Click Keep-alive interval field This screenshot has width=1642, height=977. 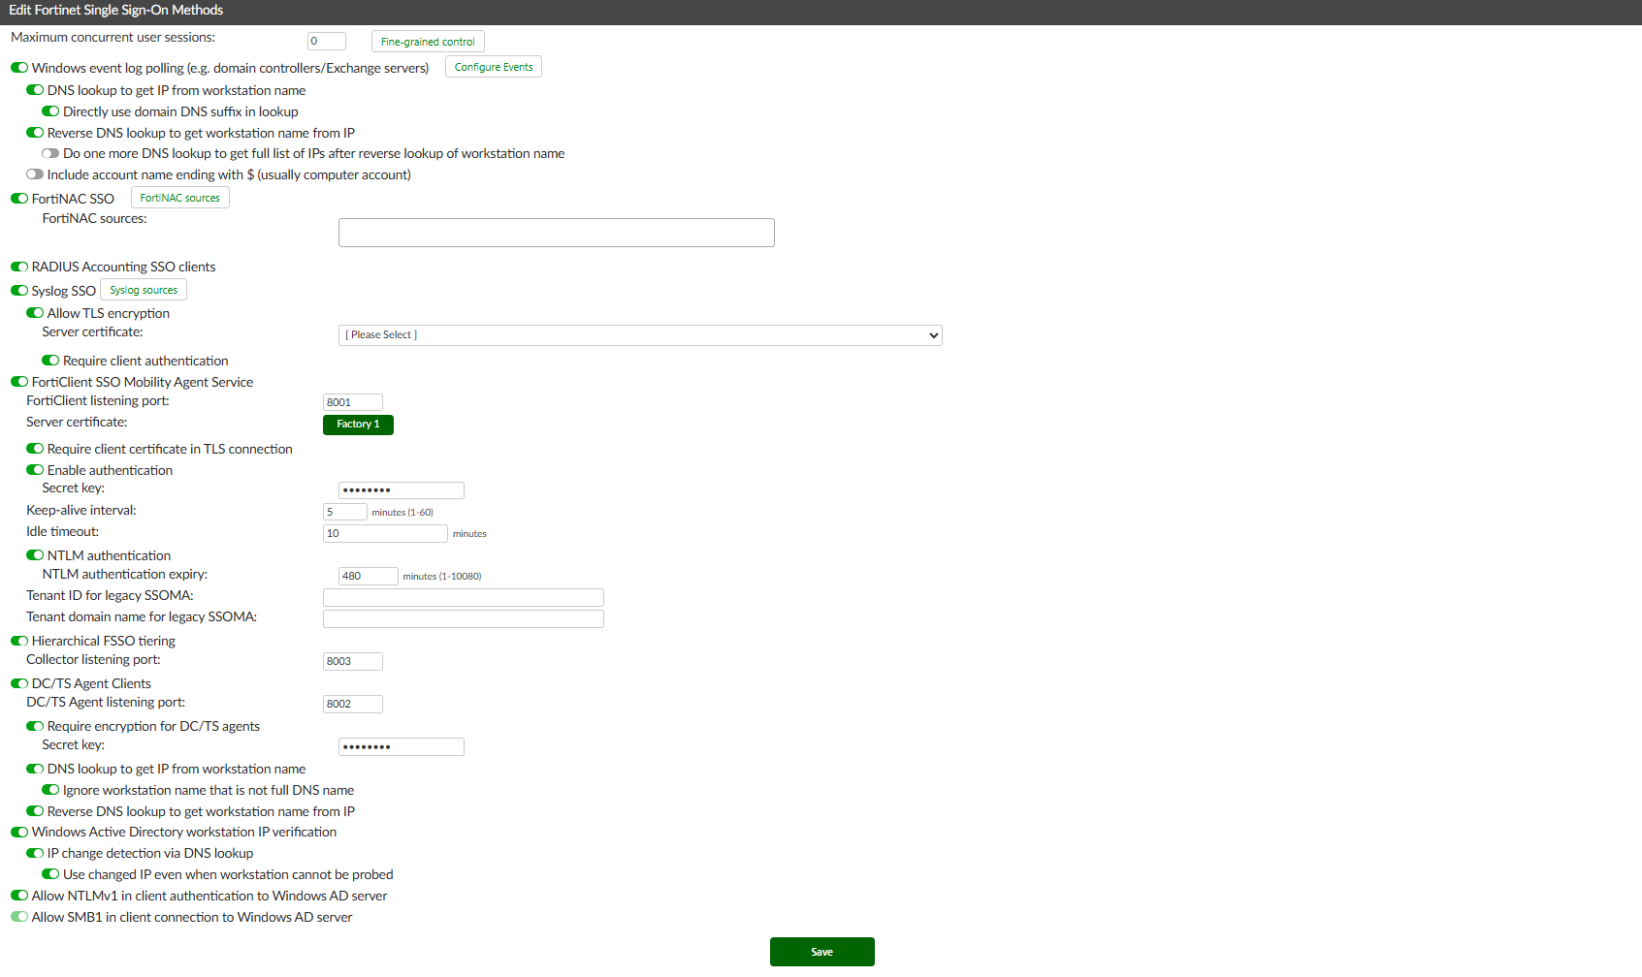(x=345, y=512)
